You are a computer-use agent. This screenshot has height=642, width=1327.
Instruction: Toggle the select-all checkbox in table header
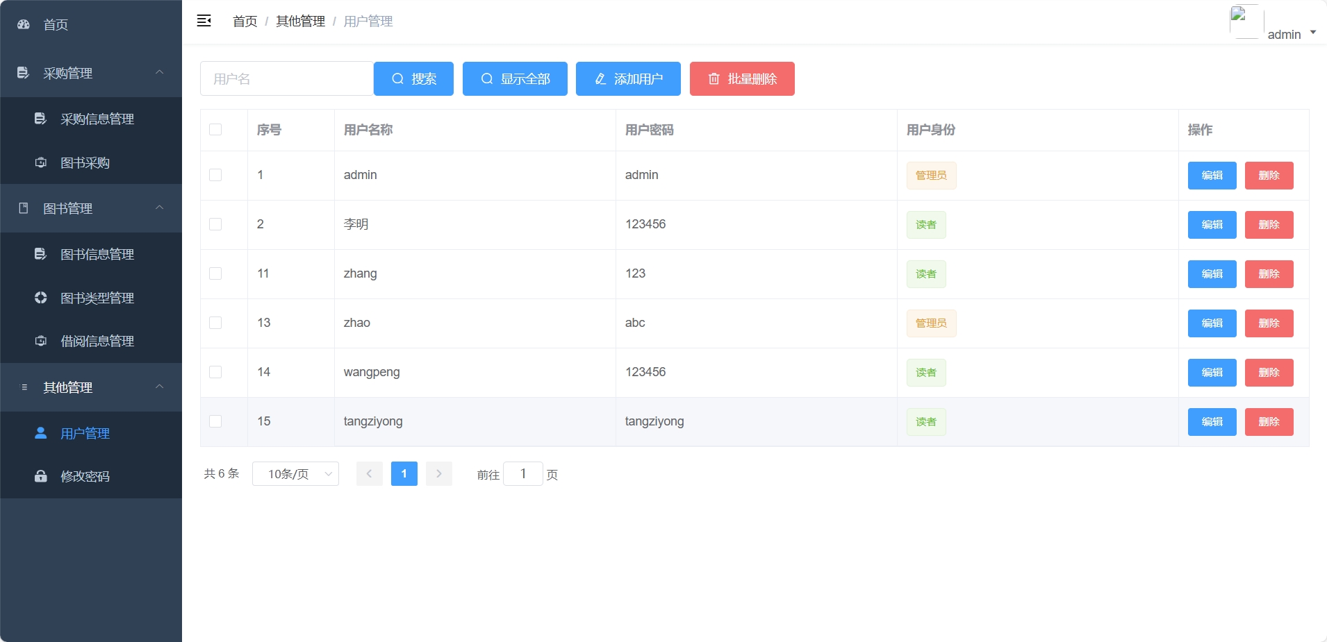215,130
